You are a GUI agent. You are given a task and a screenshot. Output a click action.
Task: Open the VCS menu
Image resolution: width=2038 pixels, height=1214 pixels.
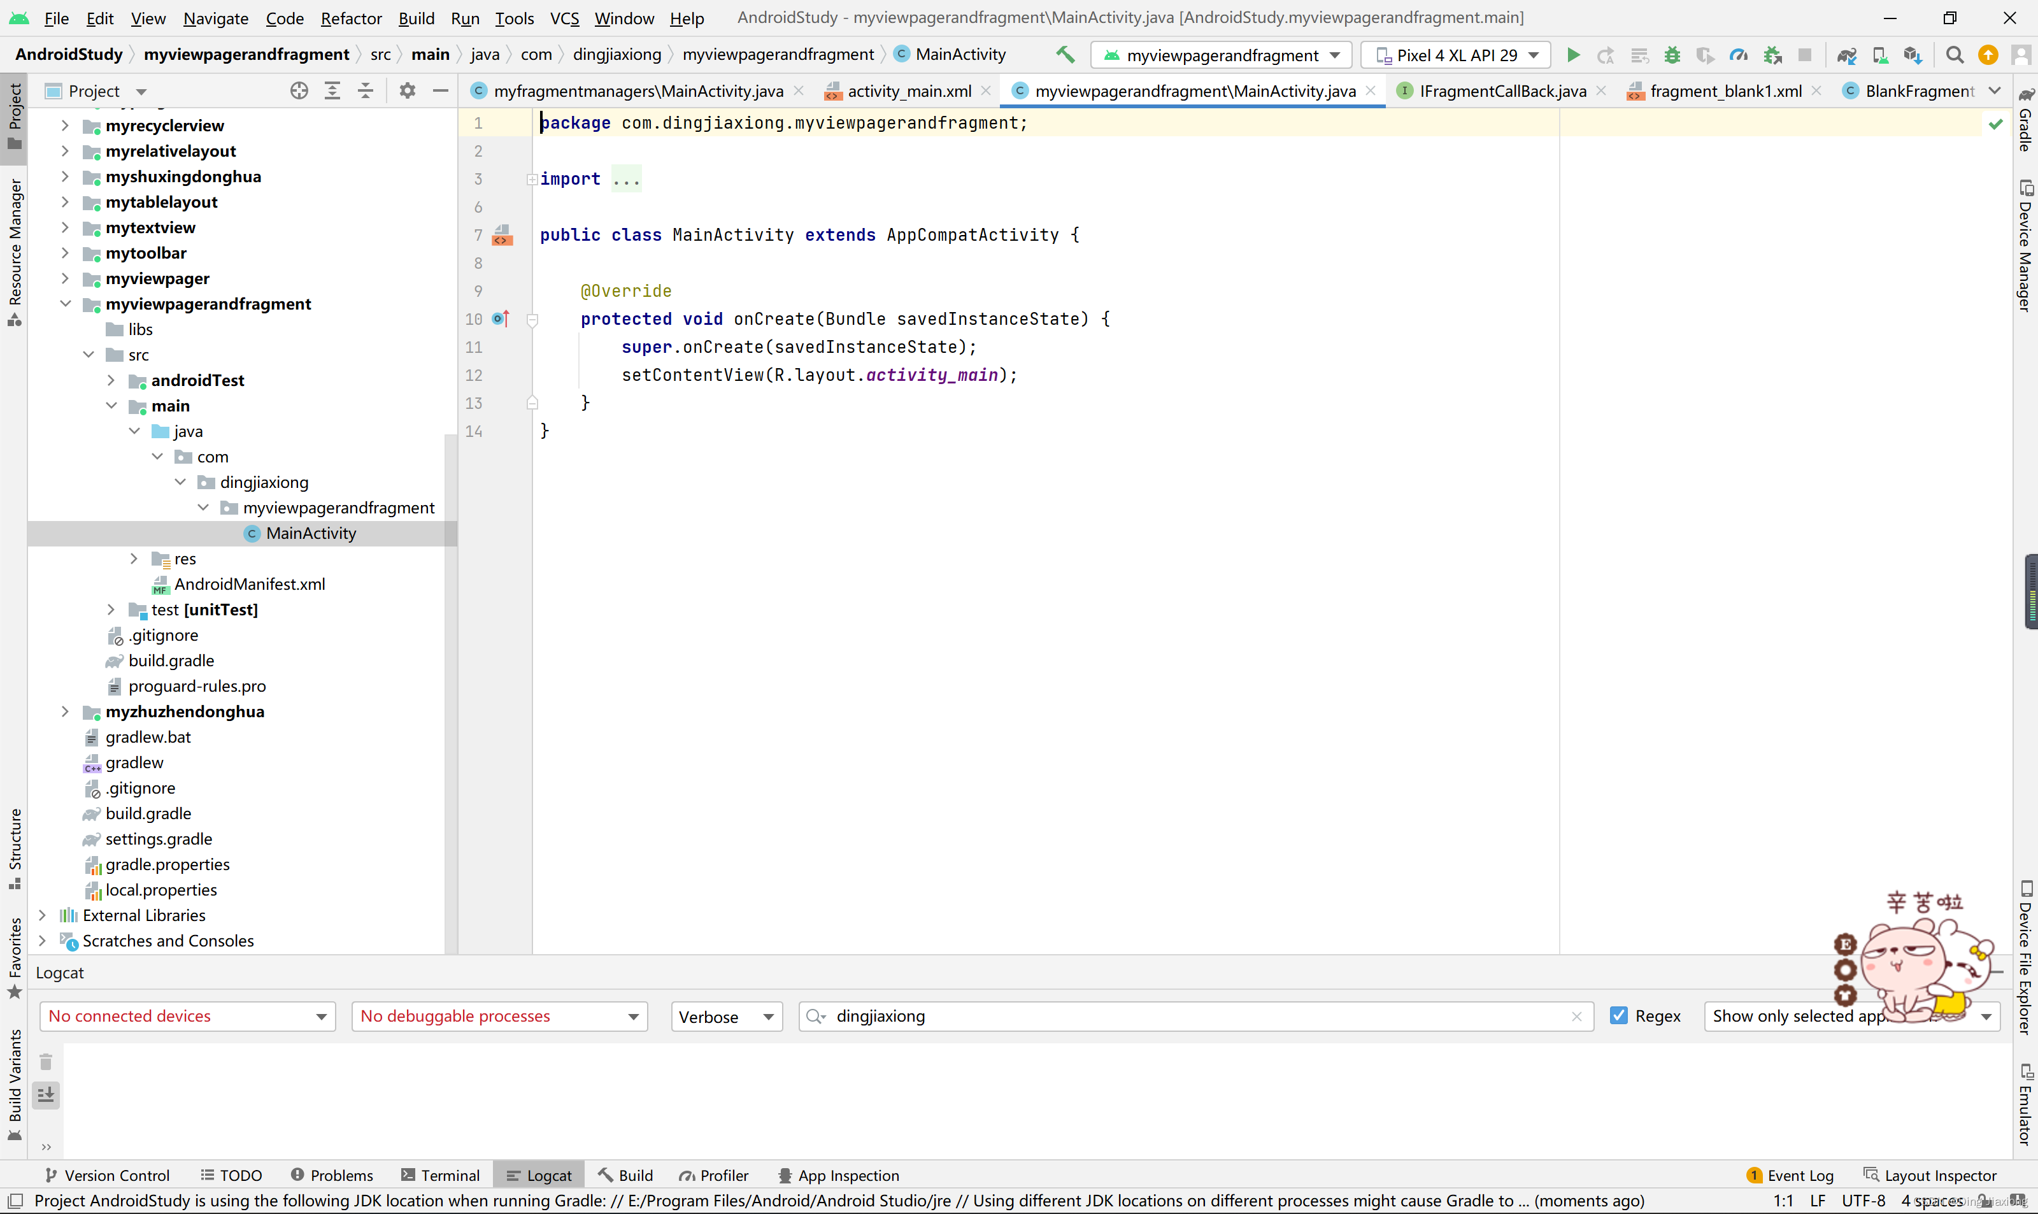tap(564, 18)
